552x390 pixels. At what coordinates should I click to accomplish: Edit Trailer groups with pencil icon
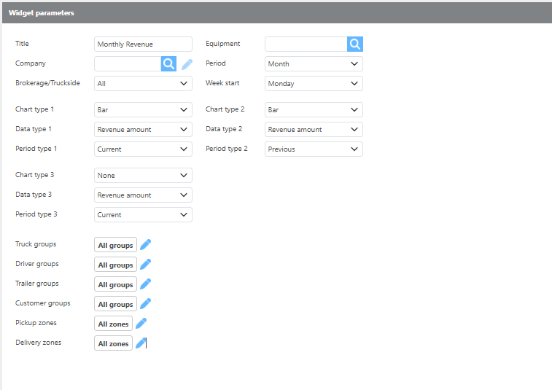pyautogui.click(x=145, y=284)
